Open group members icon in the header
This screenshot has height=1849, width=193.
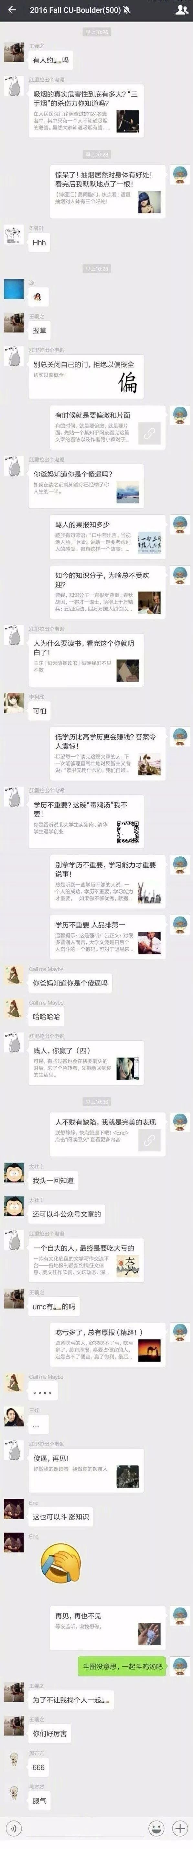[x=180, y=10]
